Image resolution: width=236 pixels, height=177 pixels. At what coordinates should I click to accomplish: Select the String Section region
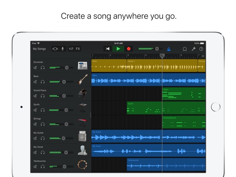[184, 122]
